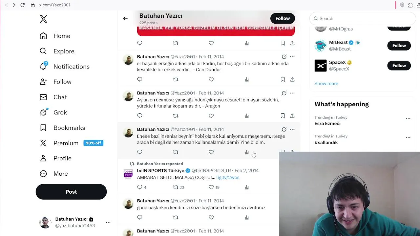
Task: Reload the page in browser toolbar
Action: [22, 5]
